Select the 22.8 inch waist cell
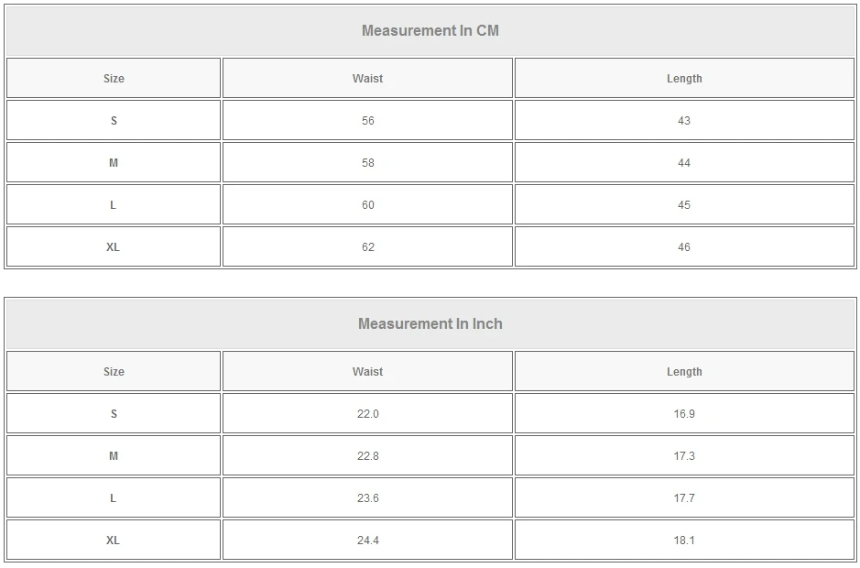Image resolution: width=860 pixels, height=568 pixels. (x=367, y=456)
